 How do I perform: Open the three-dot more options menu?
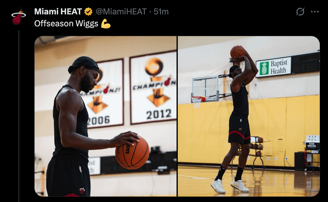pos(315,12)
